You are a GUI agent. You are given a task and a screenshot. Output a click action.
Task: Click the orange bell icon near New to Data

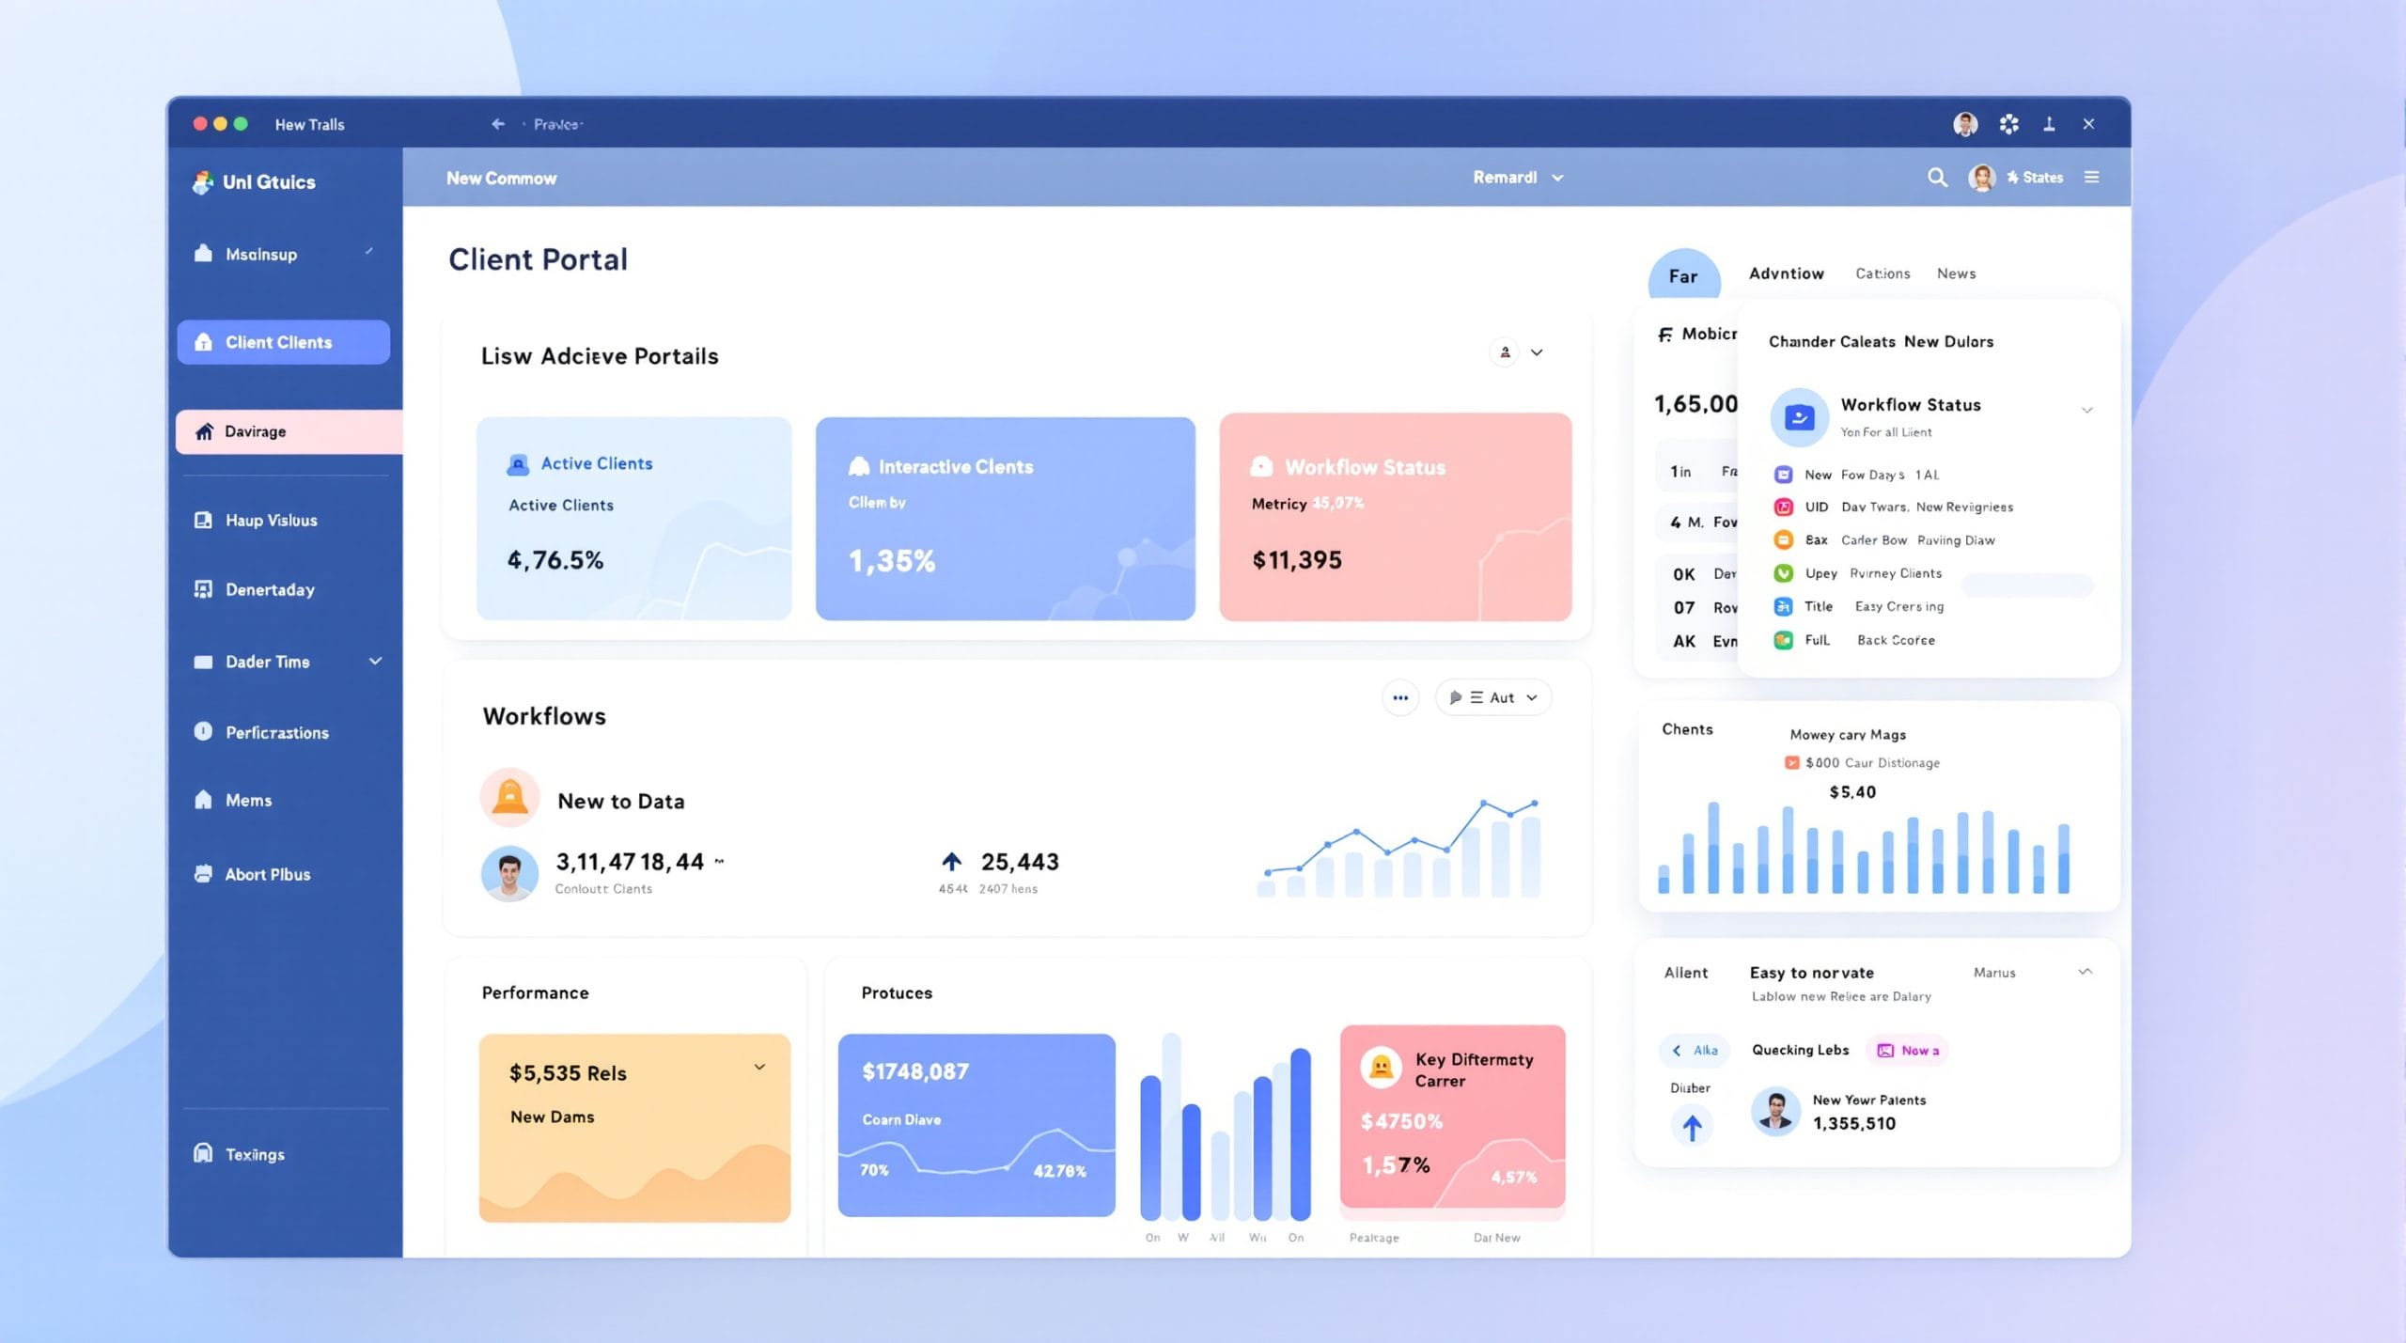pos(510,798)
